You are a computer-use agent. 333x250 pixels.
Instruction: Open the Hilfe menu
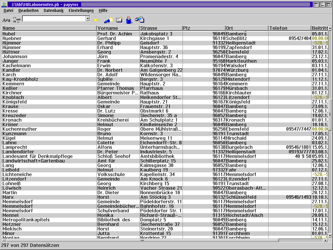coord(103,10)
